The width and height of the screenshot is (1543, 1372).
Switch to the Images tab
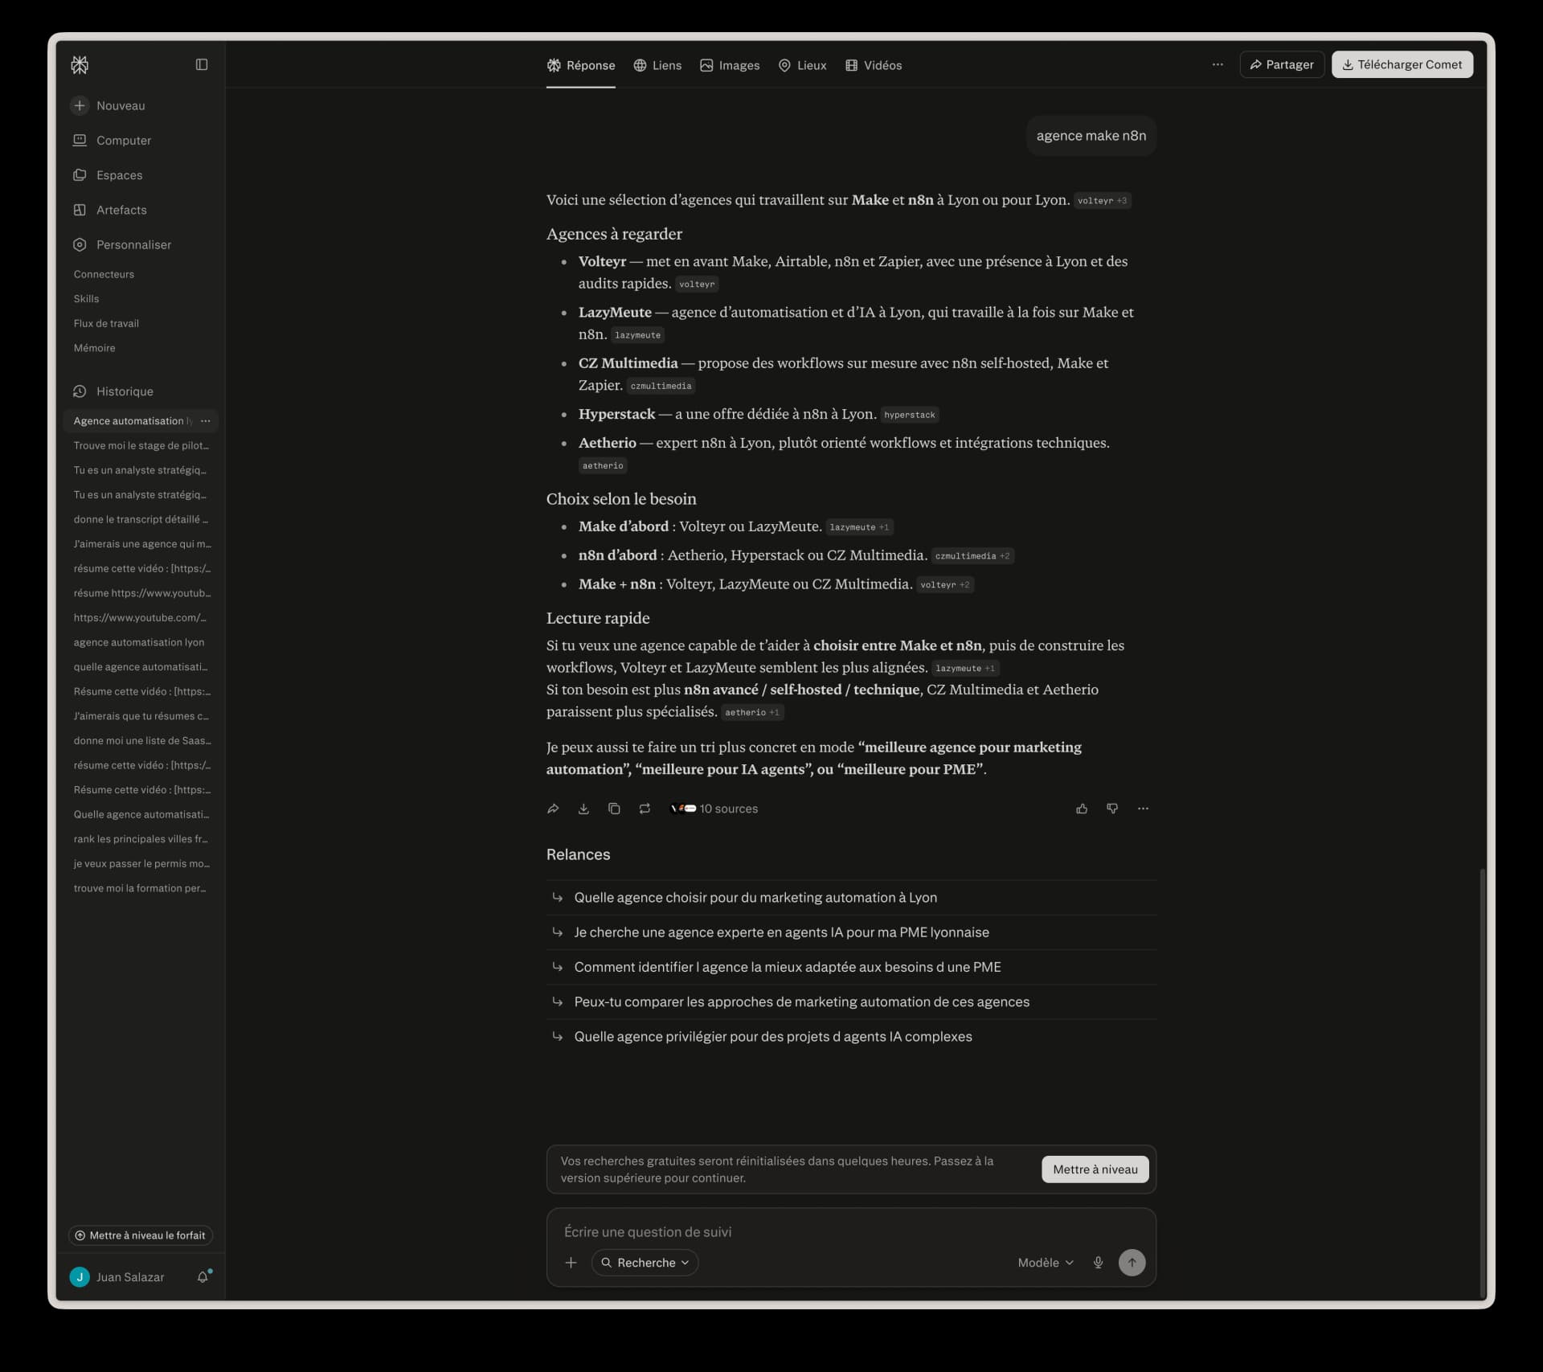pyautogui.click(x=730, y=65)
